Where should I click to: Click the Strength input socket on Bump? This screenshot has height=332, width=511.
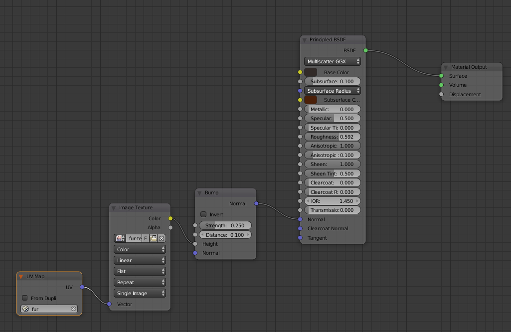click(195, 225)
